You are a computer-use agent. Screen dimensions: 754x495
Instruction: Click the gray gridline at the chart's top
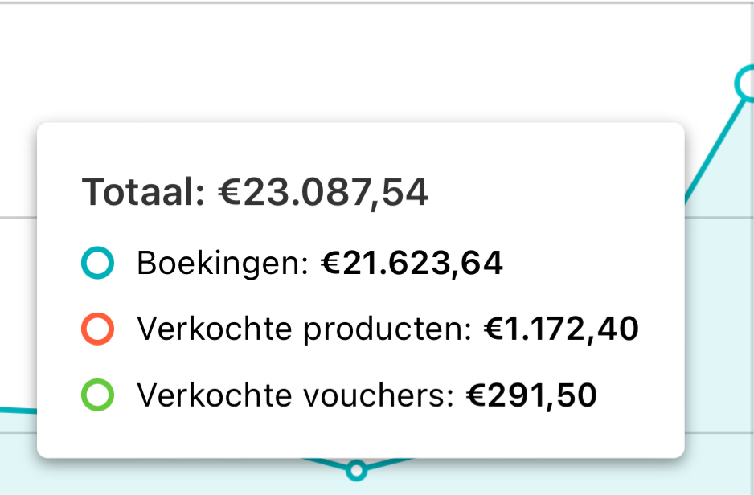[377, 2]
